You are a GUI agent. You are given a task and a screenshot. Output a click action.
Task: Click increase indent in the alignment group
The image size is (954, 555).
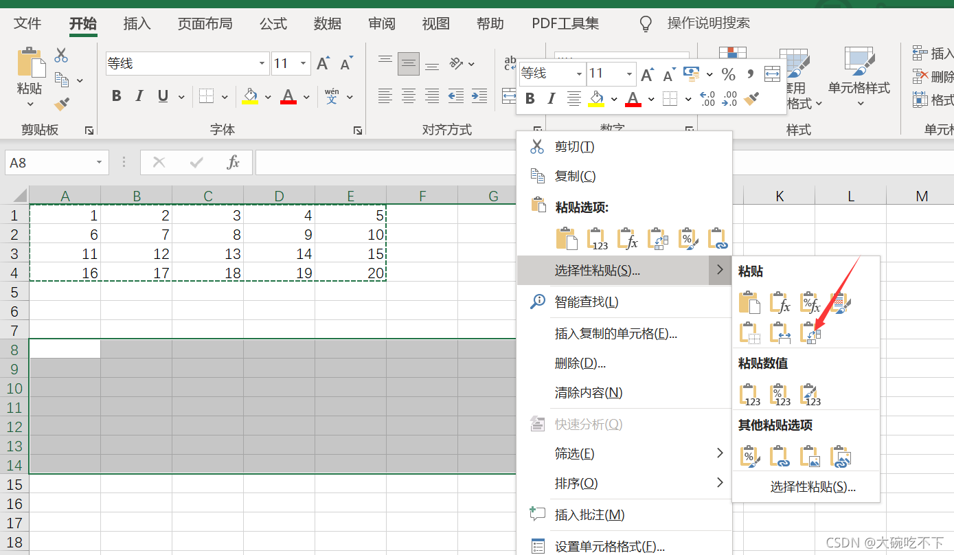[479, 96]
